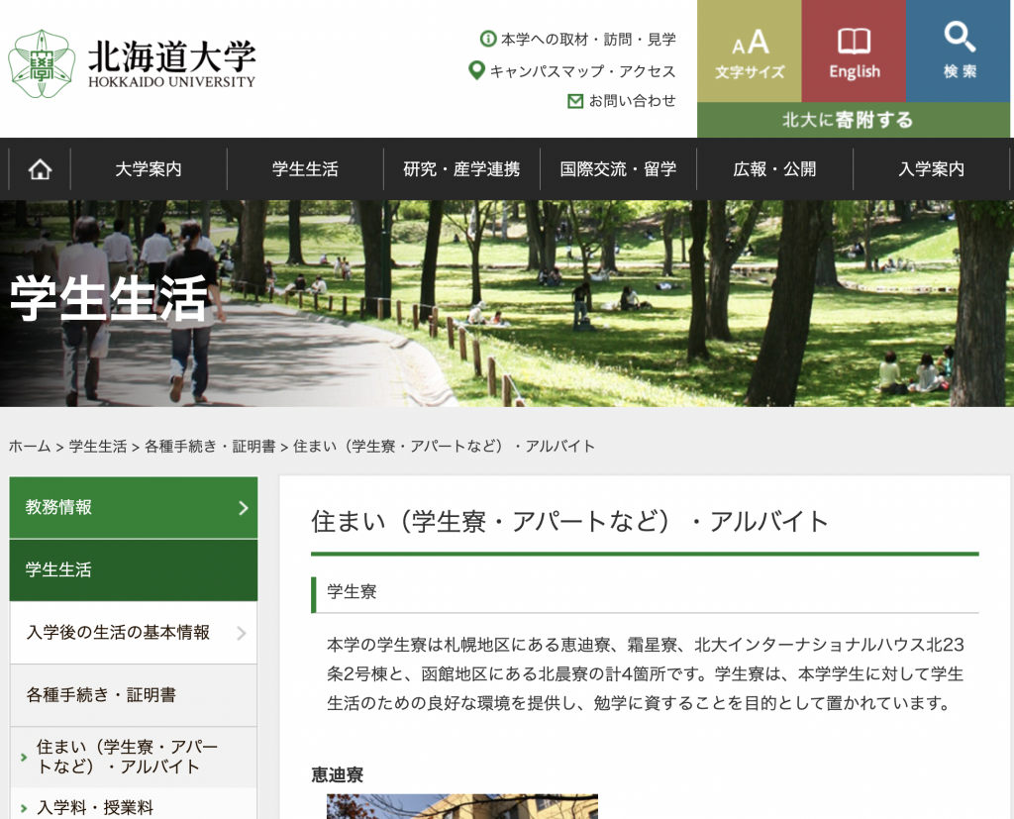Screen dimensions: 1014x819
Task: Open the 学生生活 navigation menu
Action: pyautogui.click(x=305, y=169)
